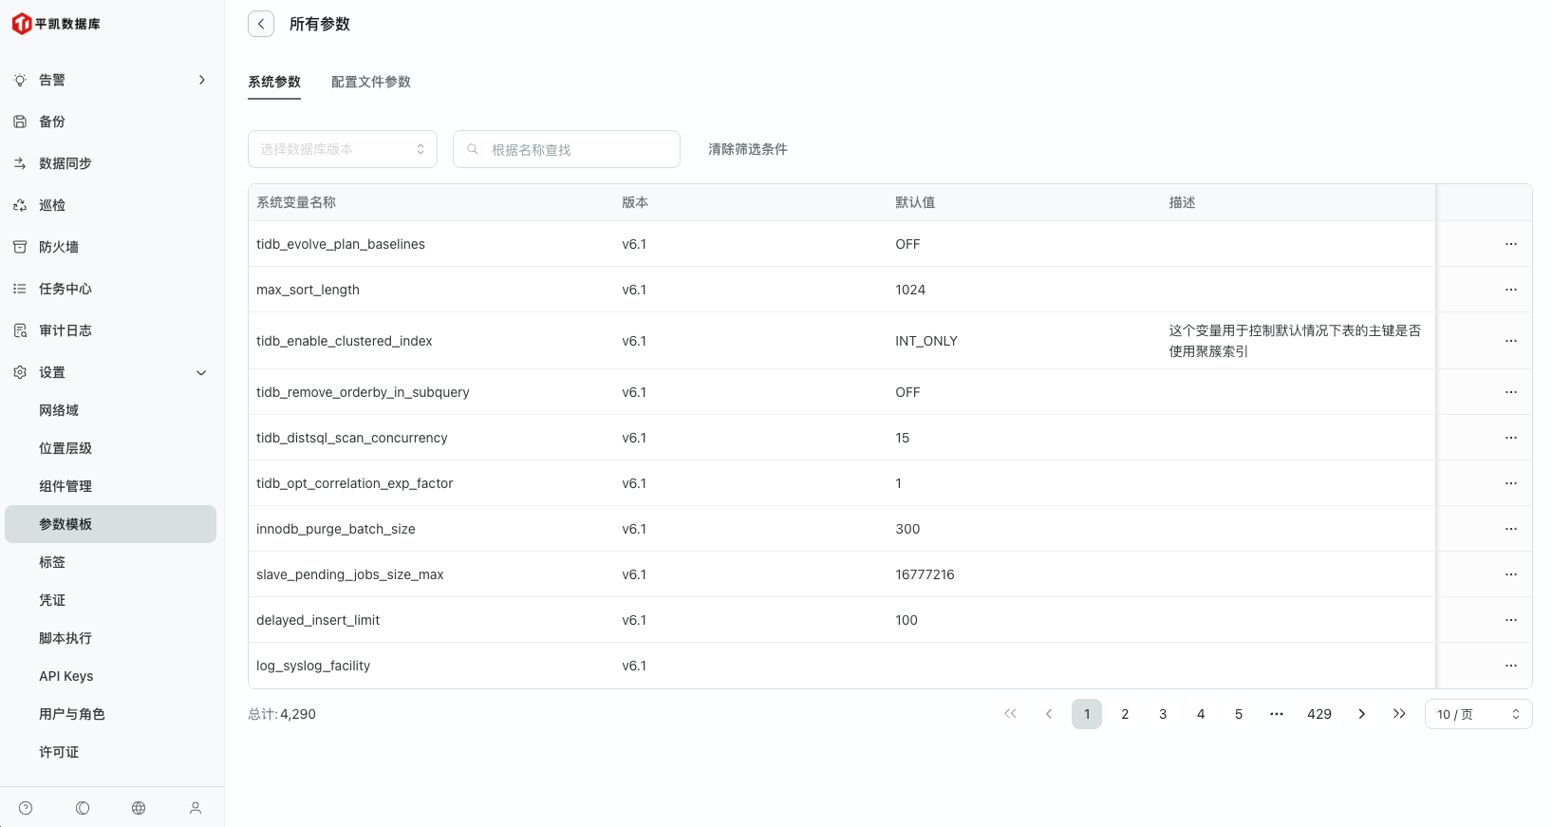Open the user profile icon
Viewport: 1552px width, 827px height.
coord(196,808)
